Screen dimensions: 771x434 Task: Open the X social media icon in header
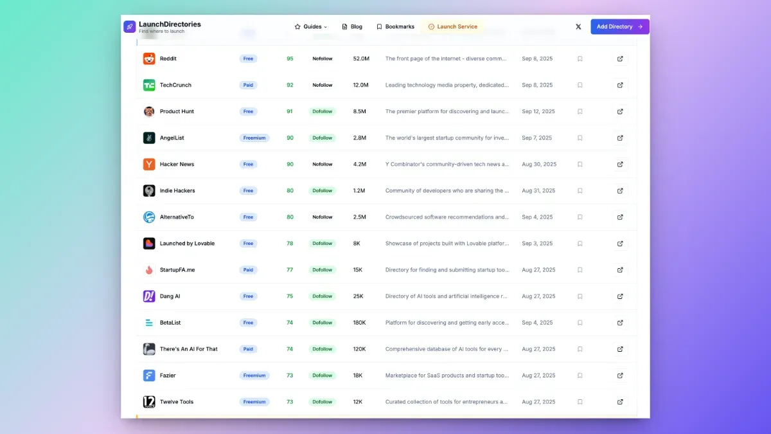(x=578, y=26)
